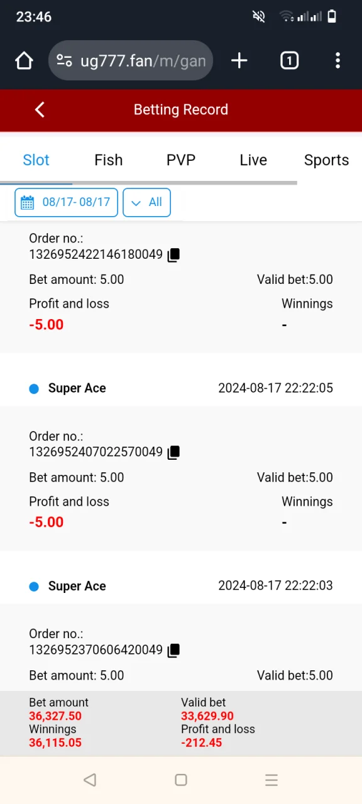Switch to the Fish tab
Image resolution: width=362 pixels, height=804 pixels.
[x=109, y=160]
